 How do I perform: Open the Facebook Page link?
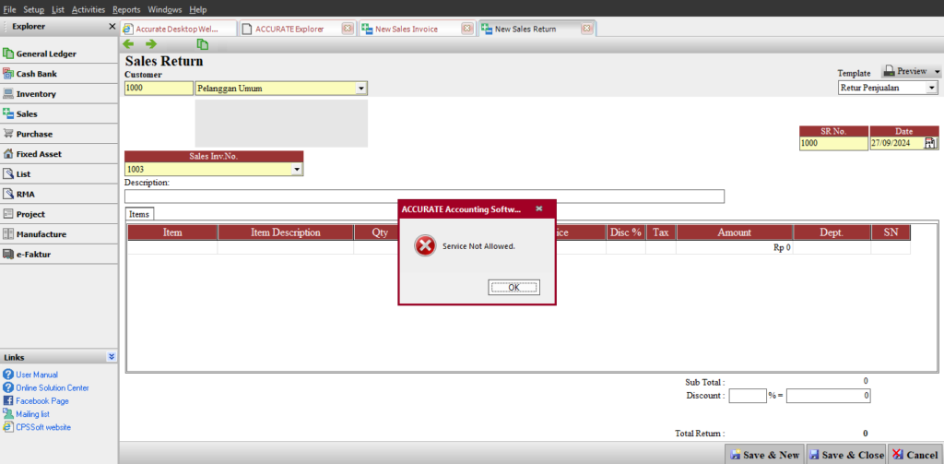click(x=42, y=400)
